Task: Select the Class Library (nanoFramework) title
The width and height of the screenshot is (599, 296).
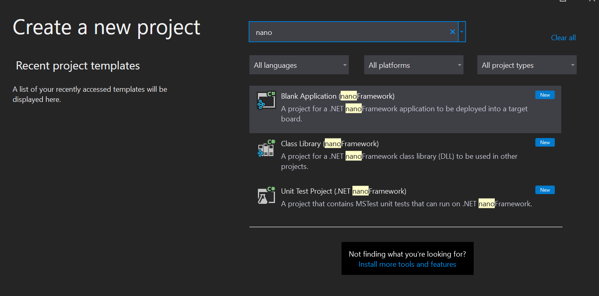Action: tap(330, 144)
